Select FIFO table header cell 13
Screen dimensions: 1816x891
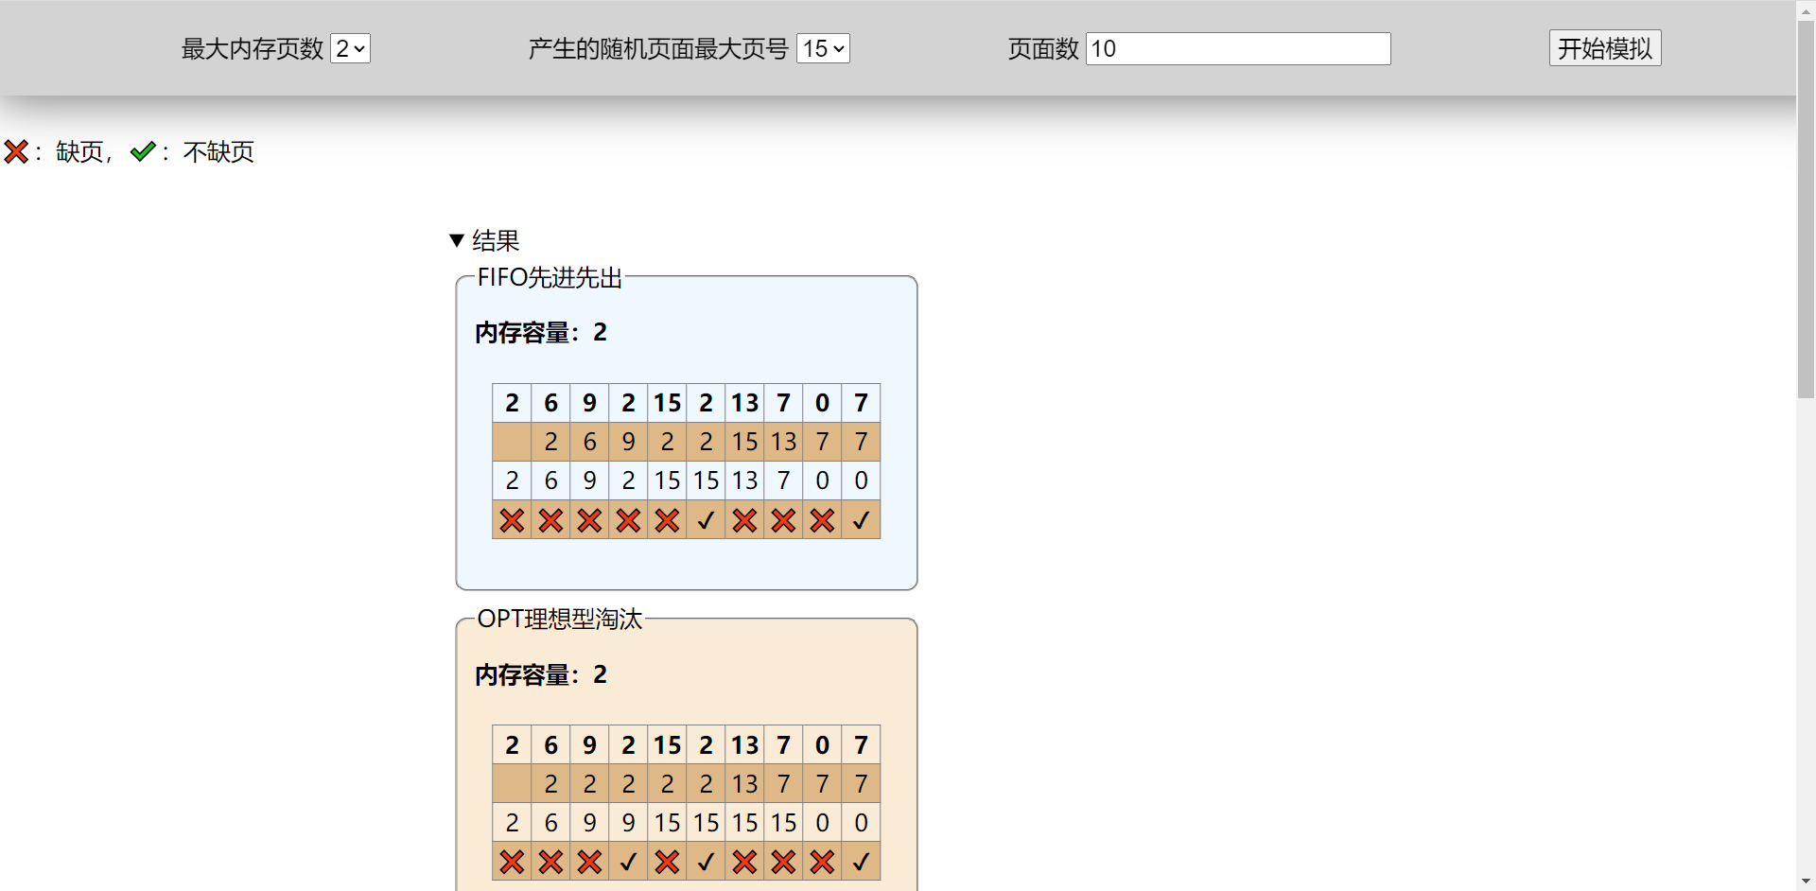744,403
